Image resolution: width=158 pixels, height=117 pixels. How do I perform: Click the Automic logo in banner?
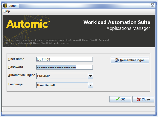tap(28, 24)
